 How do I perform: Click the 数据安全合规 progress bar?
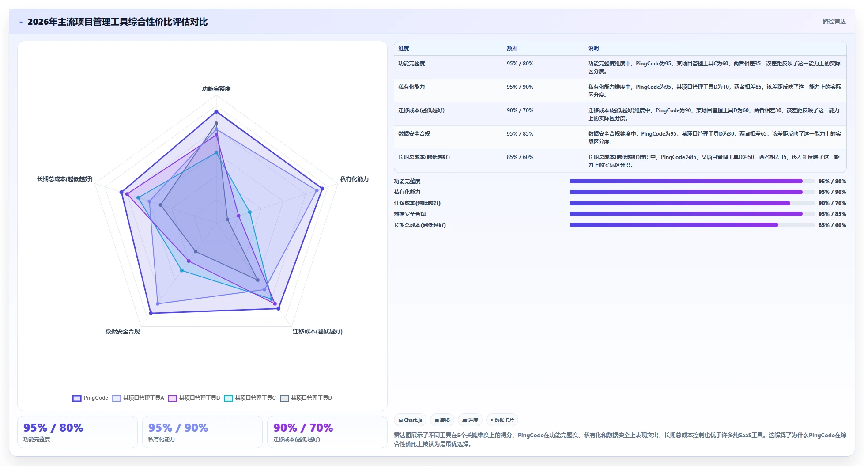(692, 214)
